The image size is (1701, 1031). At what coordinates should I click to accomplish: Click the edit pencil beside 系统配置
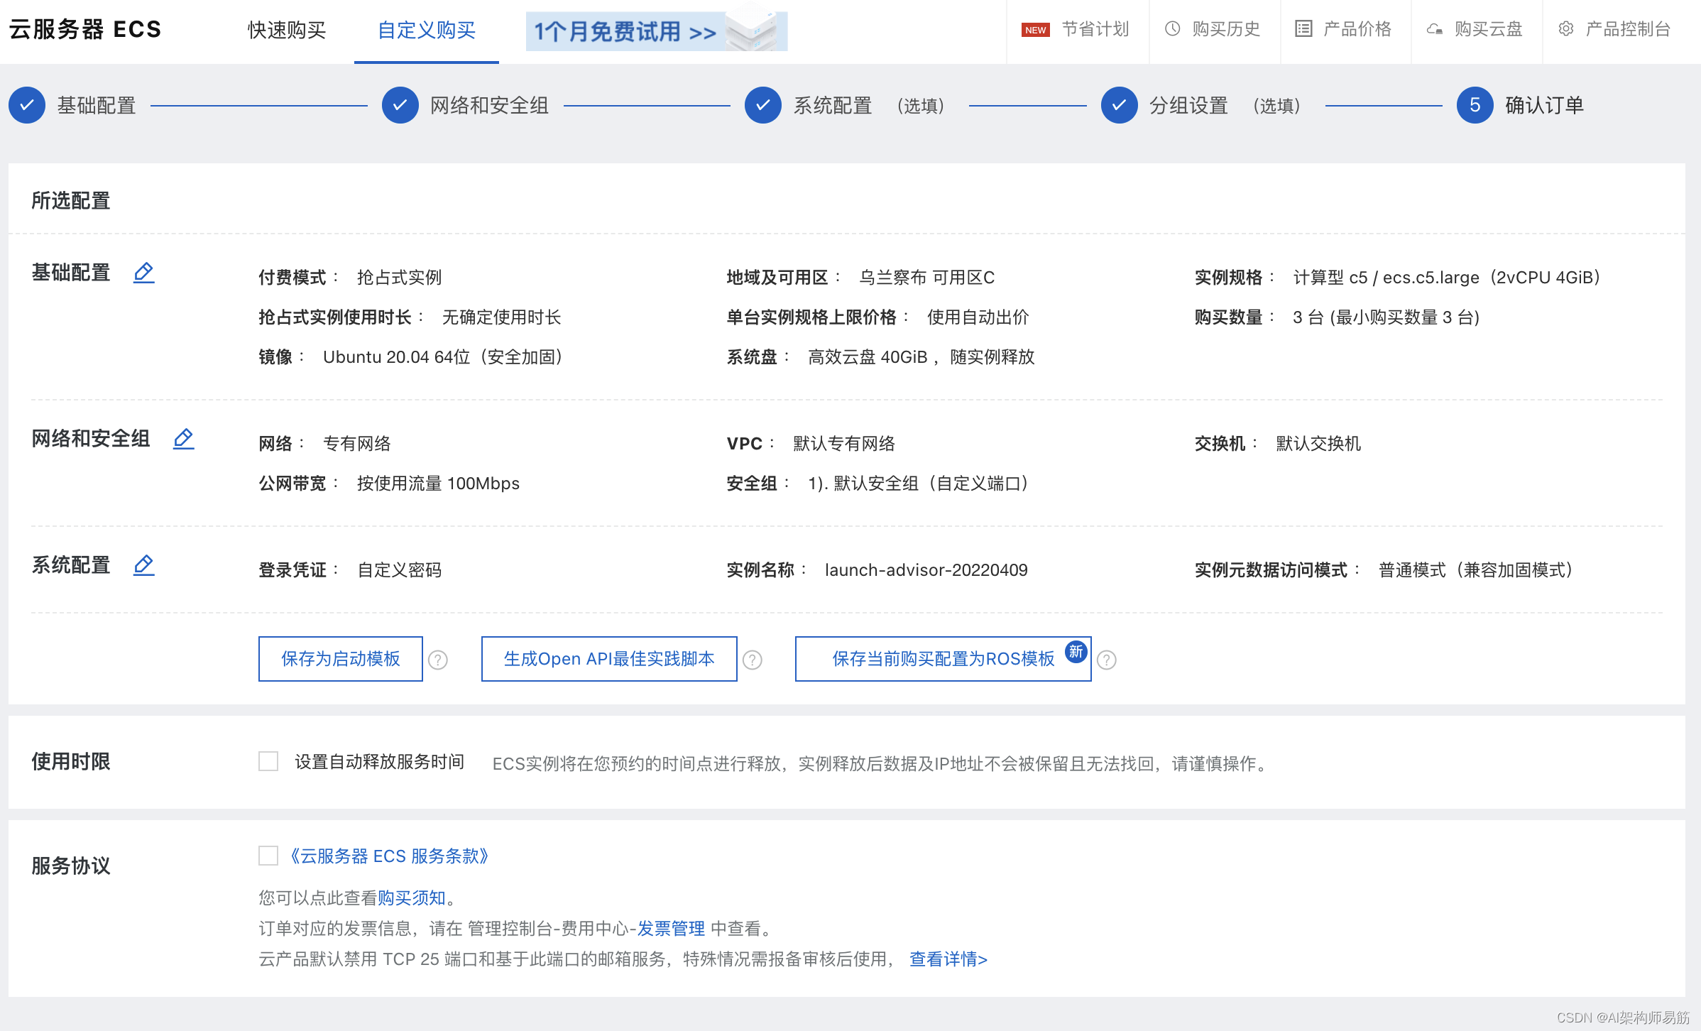[x=144, y=565]
